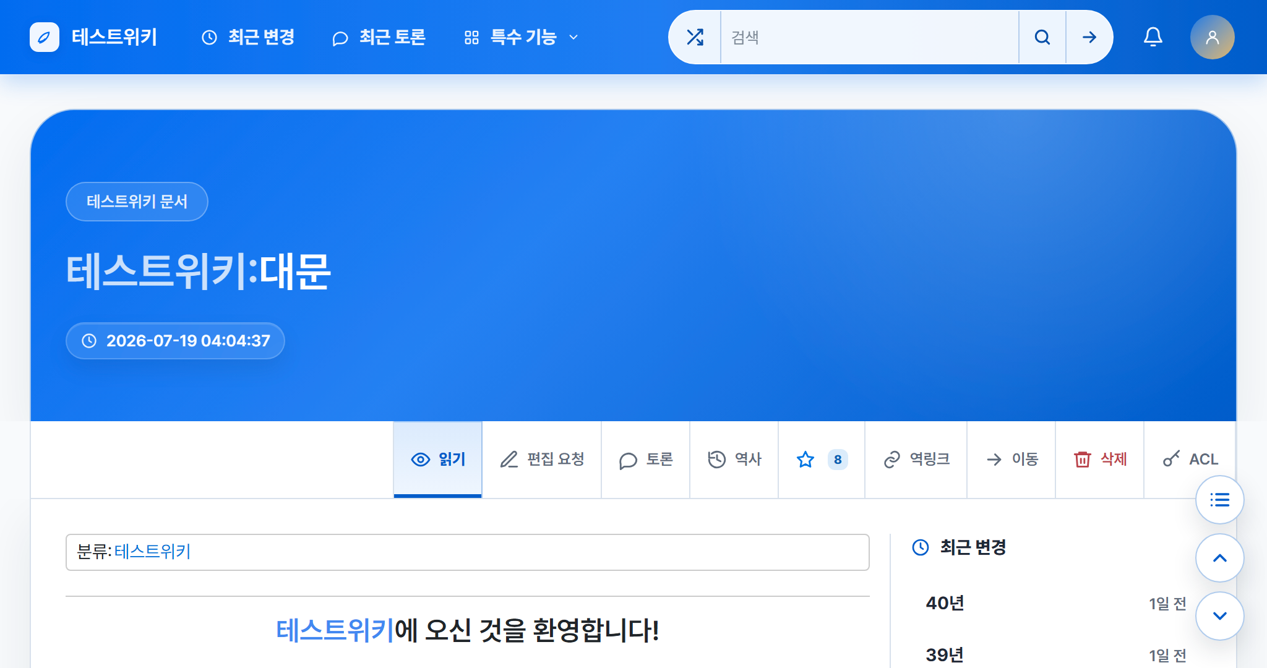
Task: Focus the 검색 search input field
Action: point(870,37)
